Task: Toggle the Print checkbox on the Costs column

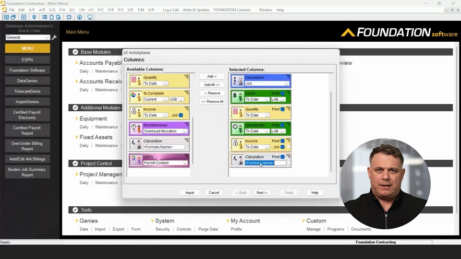Action: tap(282, 94)
